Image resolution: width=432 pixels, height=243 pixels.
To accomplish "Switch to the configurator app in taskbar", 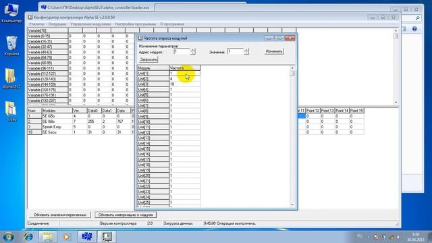I will click(x=107, y=237).
